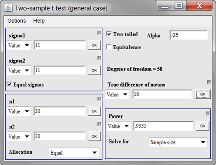Click the Alpha input field

click(189, 35)
